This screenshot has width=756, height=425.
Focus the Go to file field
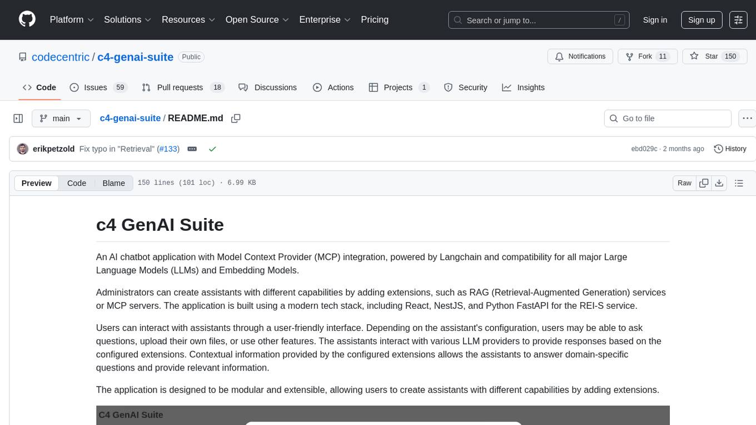pyautogui.click(x=668, y=118)
